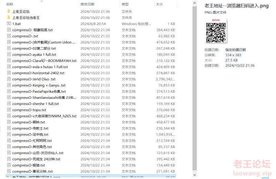Screen dimensions: 276x179
Task: Click the 364,443 KB size cell
Action: click(166, 30)
